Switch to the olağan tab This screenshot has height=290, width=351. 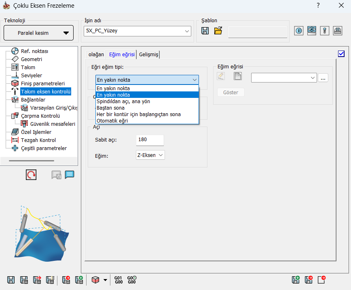96,55
